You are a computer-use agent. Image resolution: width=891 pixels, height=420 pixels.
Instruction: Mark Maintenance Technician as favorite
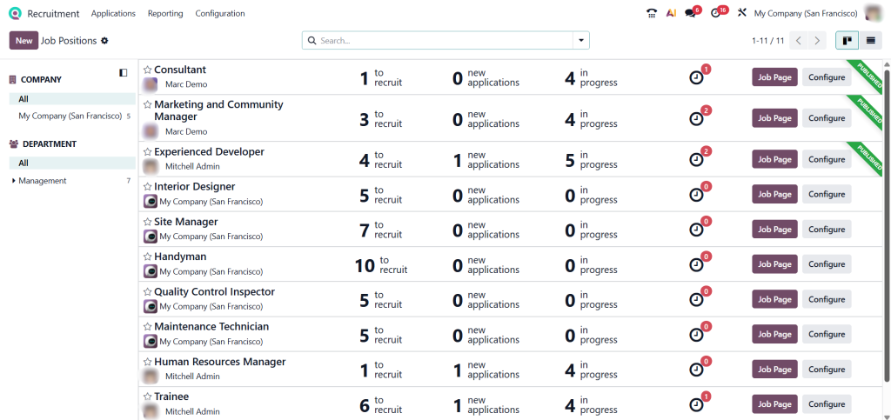[x=148, y=327]
